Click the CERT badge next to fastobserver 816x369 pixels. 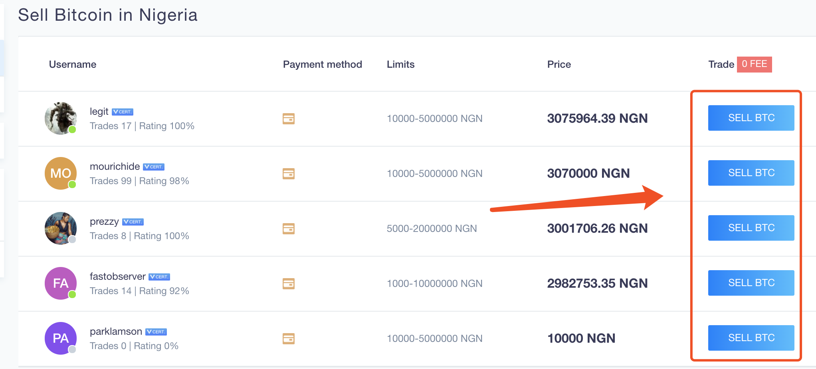pos(159,277)
